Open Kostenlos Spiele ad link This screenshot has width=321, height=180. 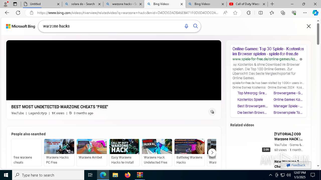point(250,99)
